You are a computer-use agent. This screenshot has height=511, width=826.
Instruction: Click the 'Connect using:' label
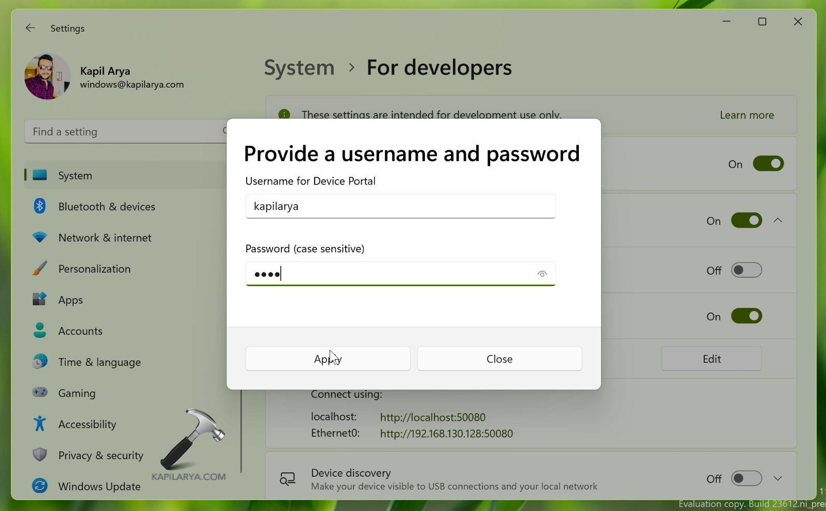pyautogui.click(x=347, y=394)
